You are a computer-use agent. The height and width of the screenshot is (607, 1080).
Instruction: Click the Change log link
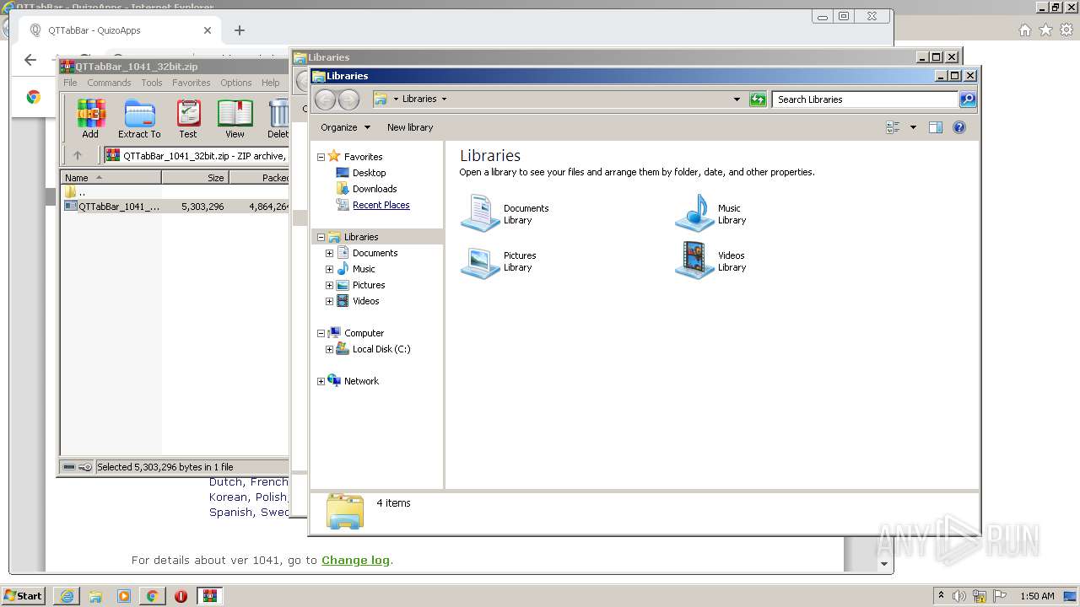click(x=355, y=560)
